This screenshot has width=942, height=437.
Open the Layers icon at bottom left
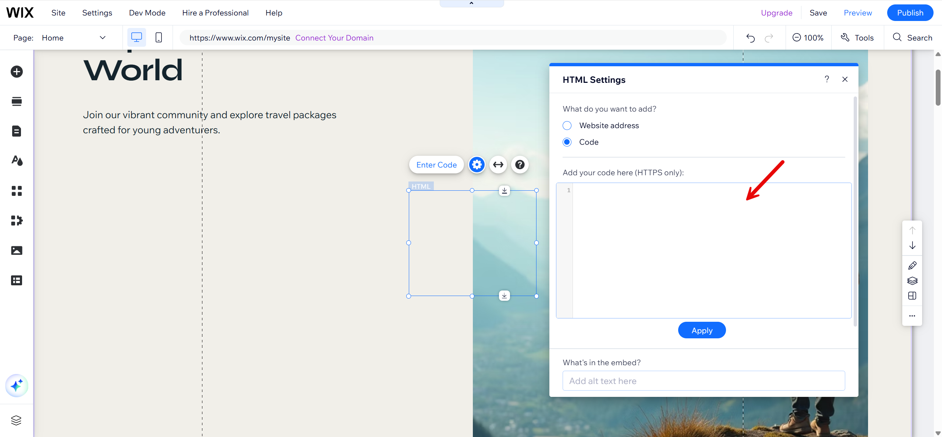[17, 420]
